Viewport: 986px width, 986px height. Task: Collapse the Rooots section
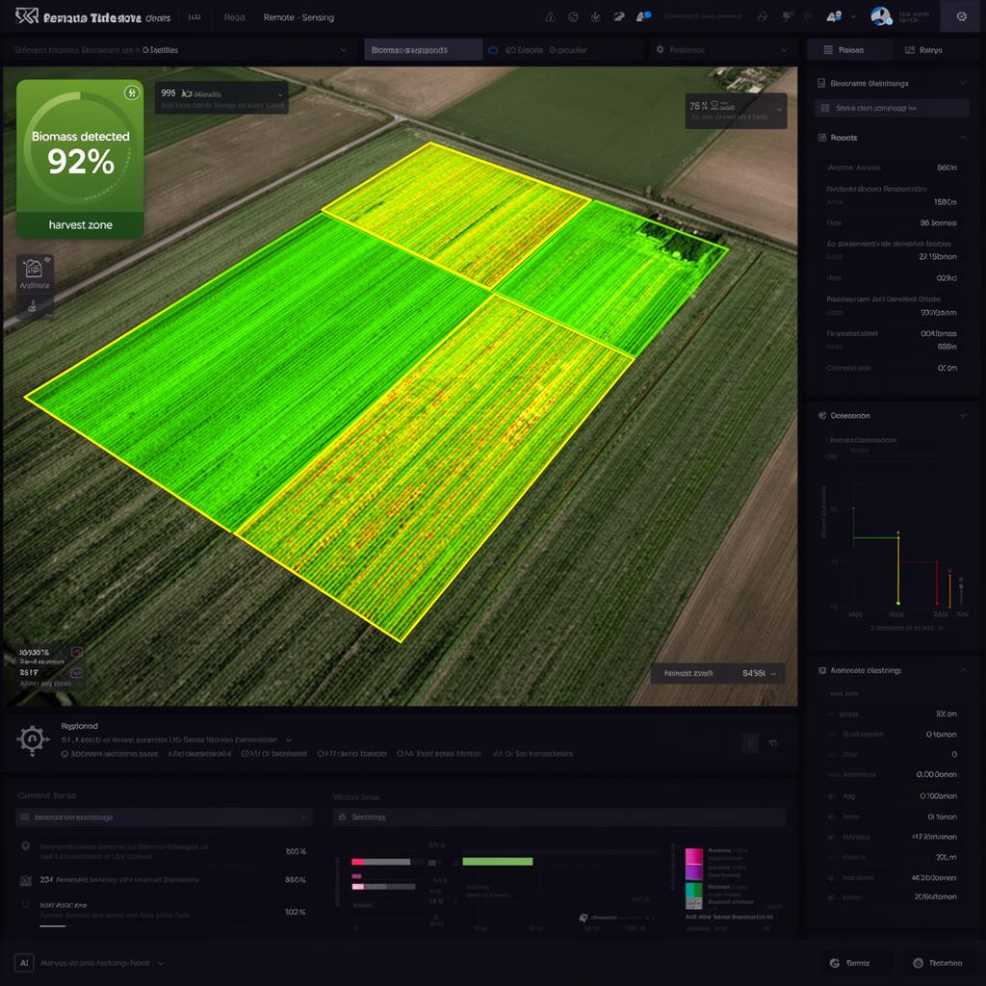963,137
